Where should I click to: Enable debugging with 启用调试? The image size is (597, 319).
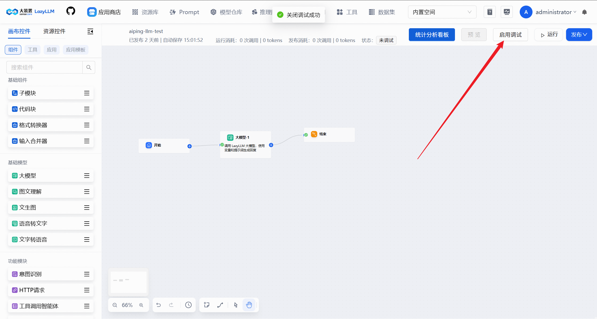(510, 35)
